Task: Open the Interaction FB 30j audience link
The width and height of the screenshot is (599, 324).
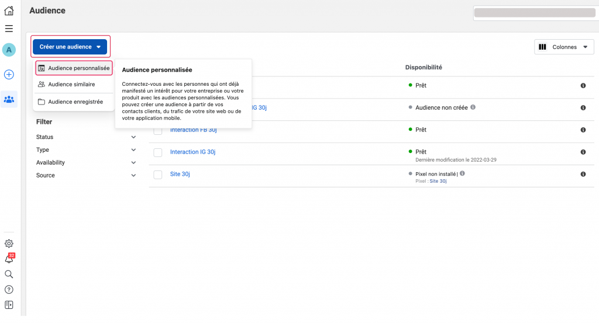Action: (193, 130)
